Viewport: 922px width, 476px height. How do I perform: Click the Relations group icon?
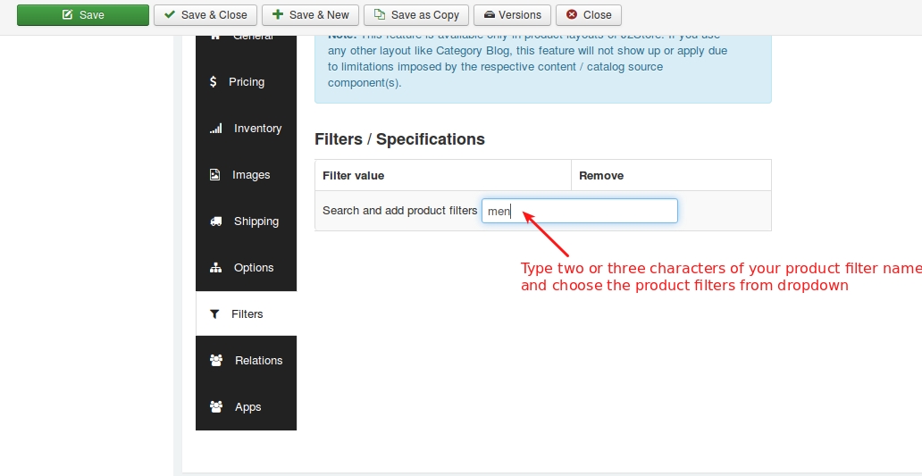(215, 361)
